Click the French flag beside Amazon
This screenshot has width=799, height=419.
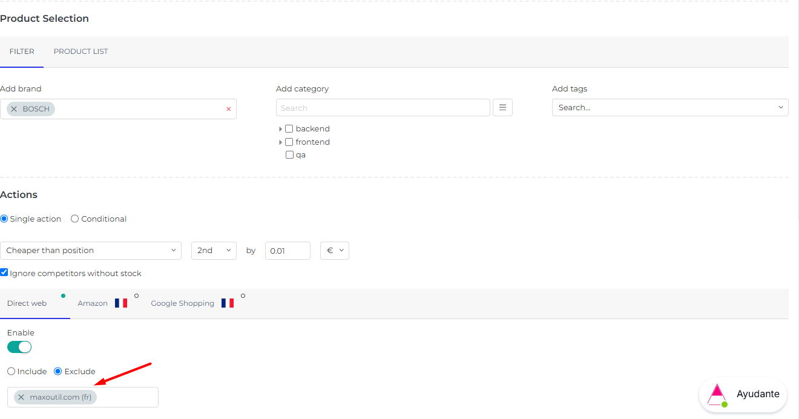121,303
